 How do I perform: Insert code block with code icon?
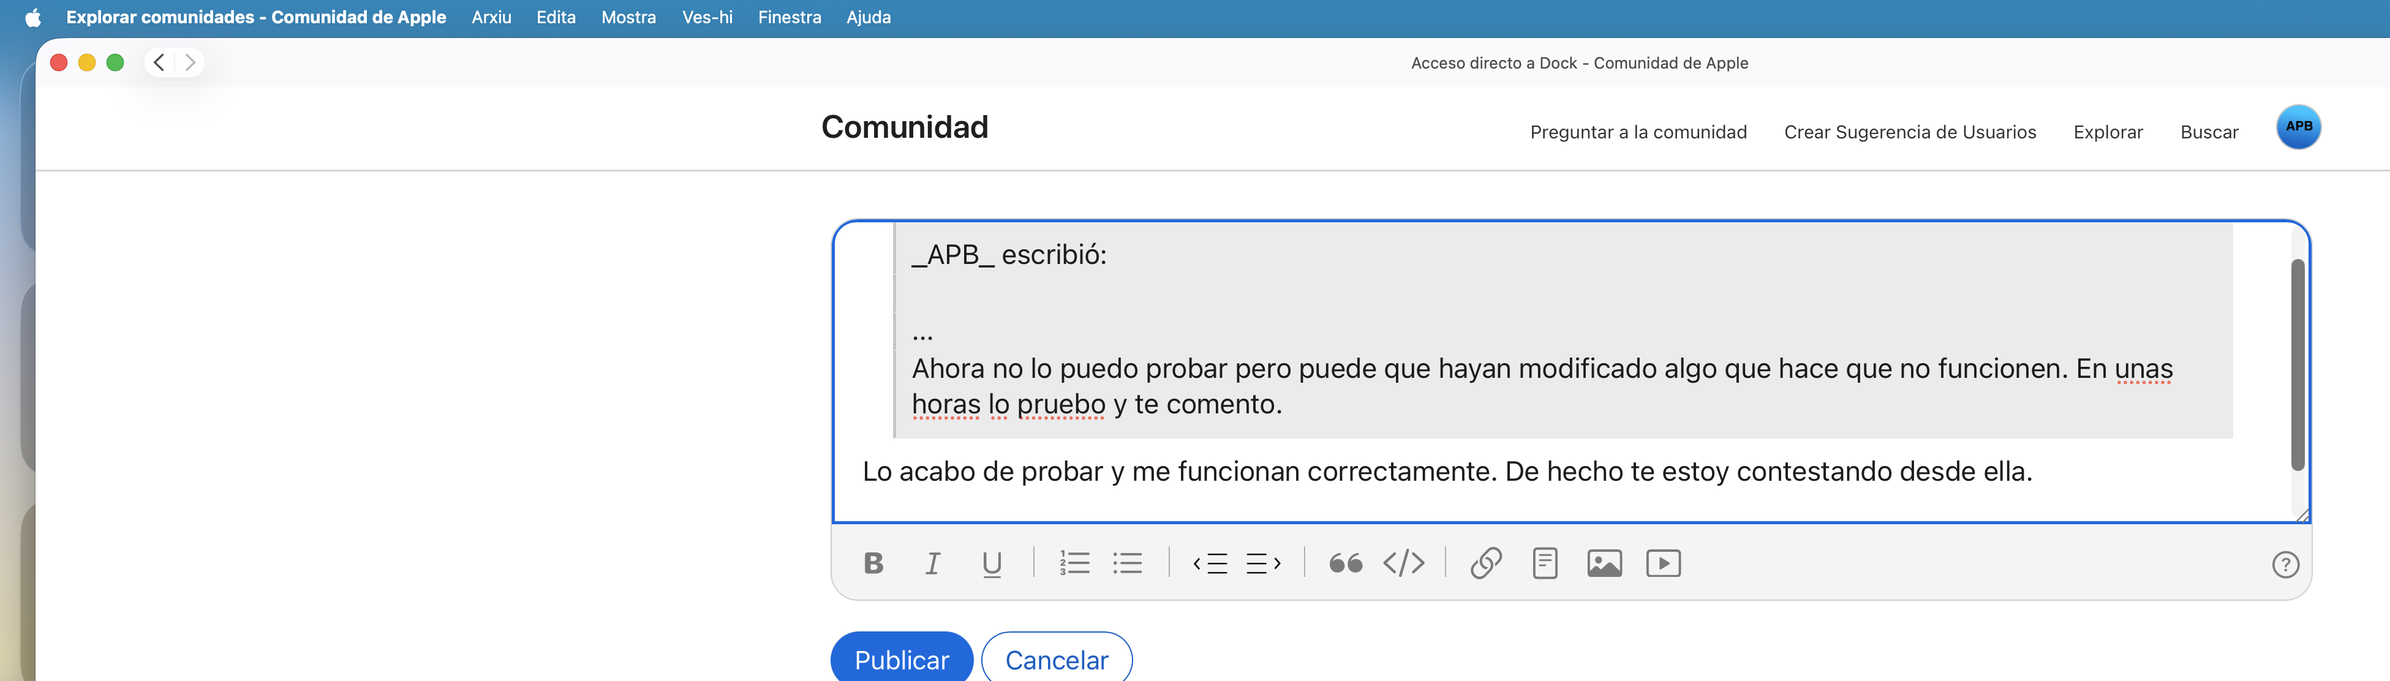point(1404,563)
